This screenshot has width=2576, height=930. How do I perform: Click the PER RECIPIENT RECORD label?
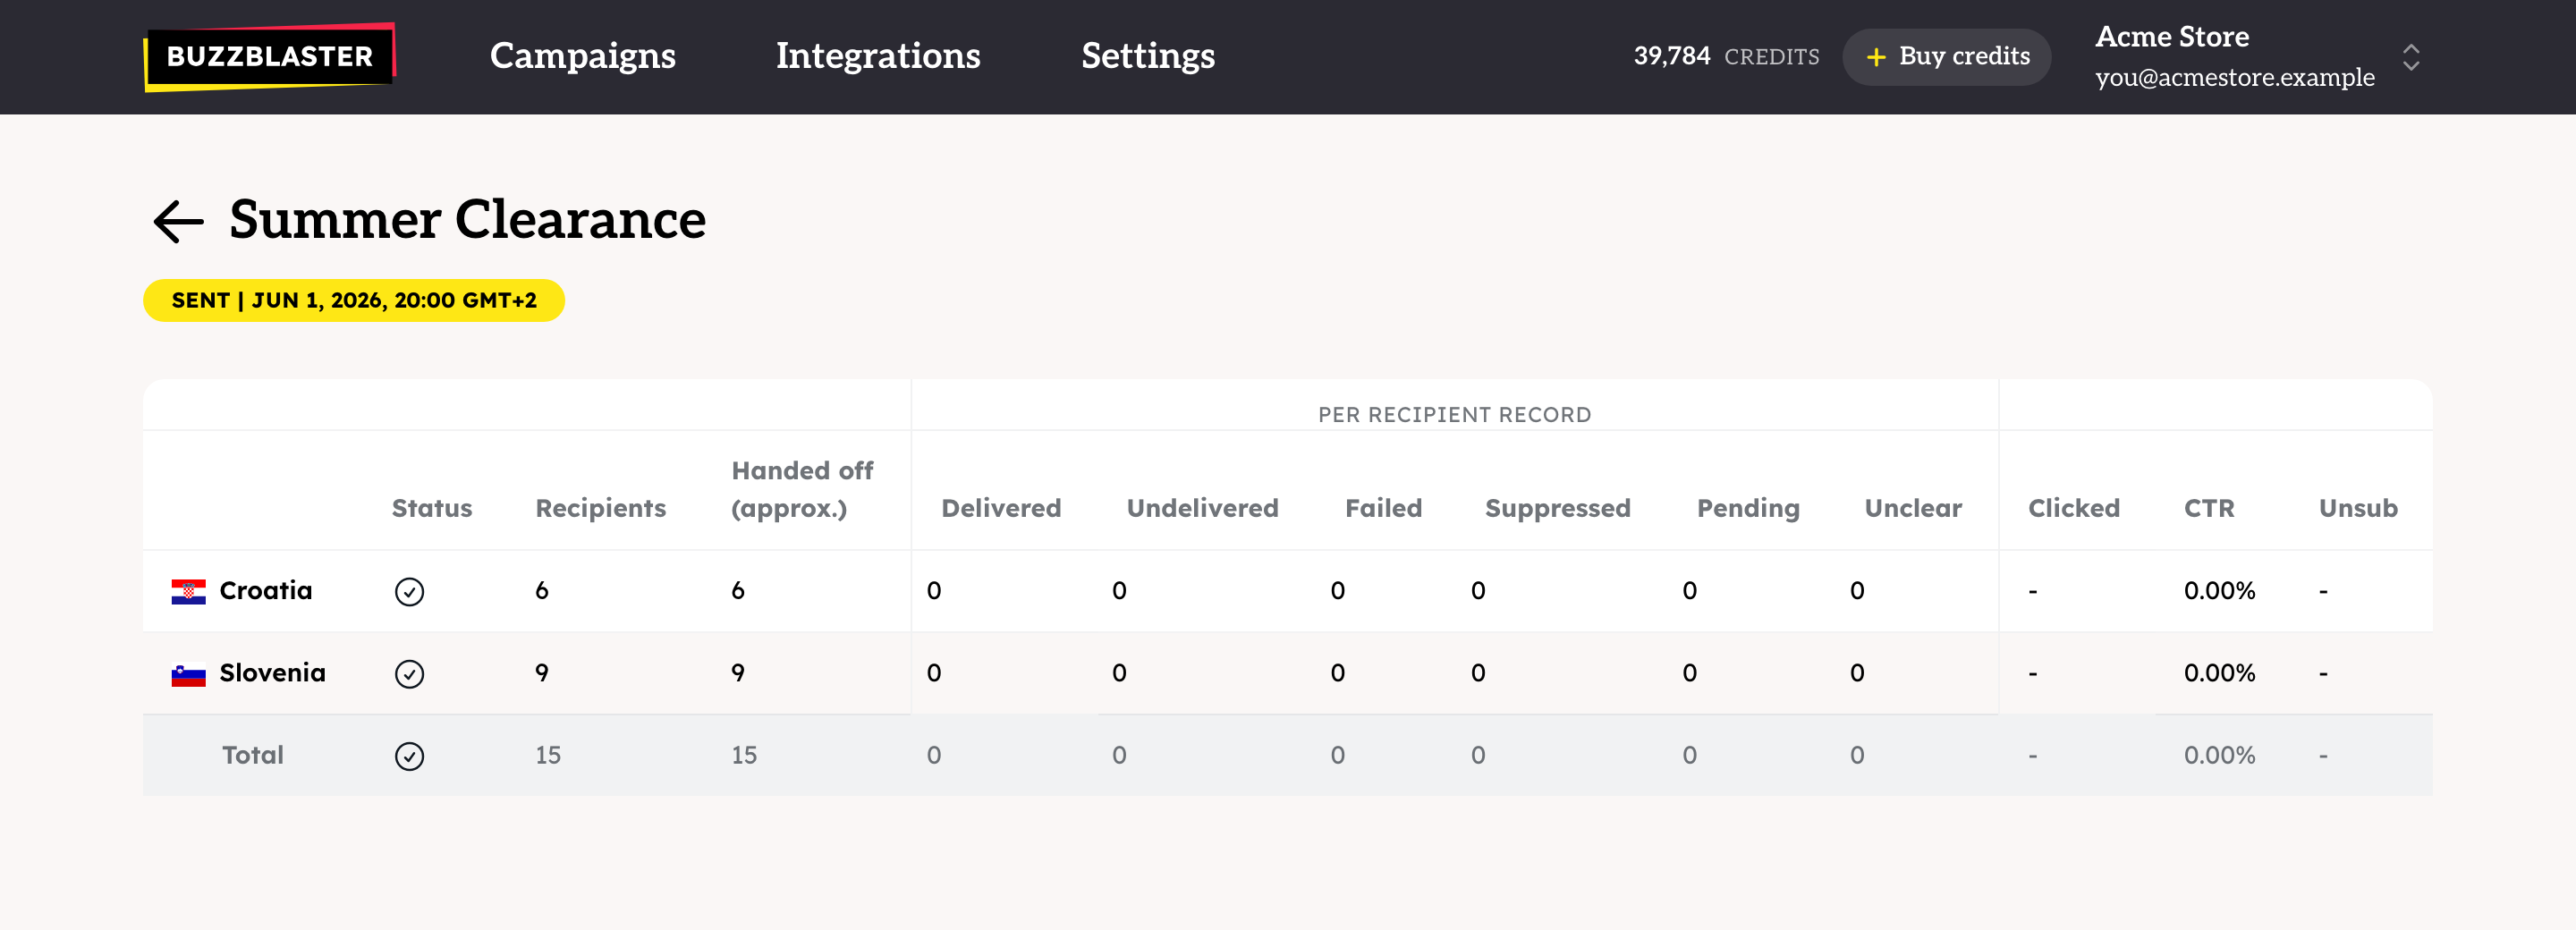(1454, 415)
